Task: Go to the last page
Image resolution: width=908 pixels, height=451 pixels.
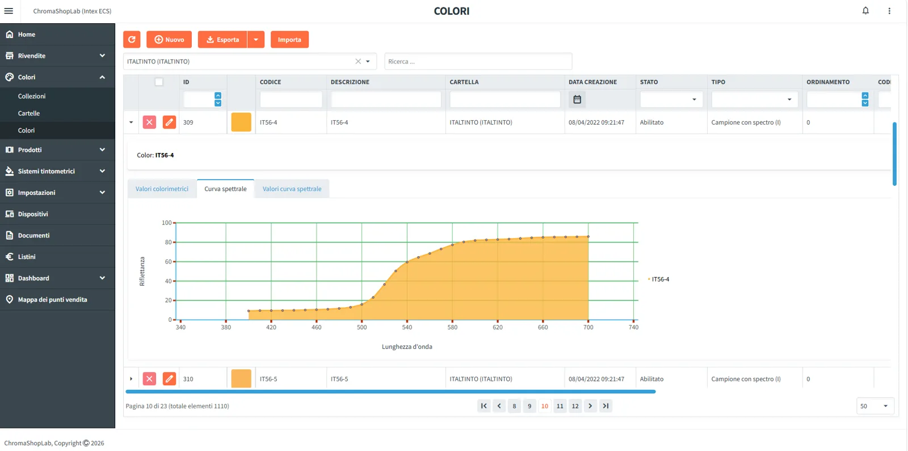Action: 606,406
